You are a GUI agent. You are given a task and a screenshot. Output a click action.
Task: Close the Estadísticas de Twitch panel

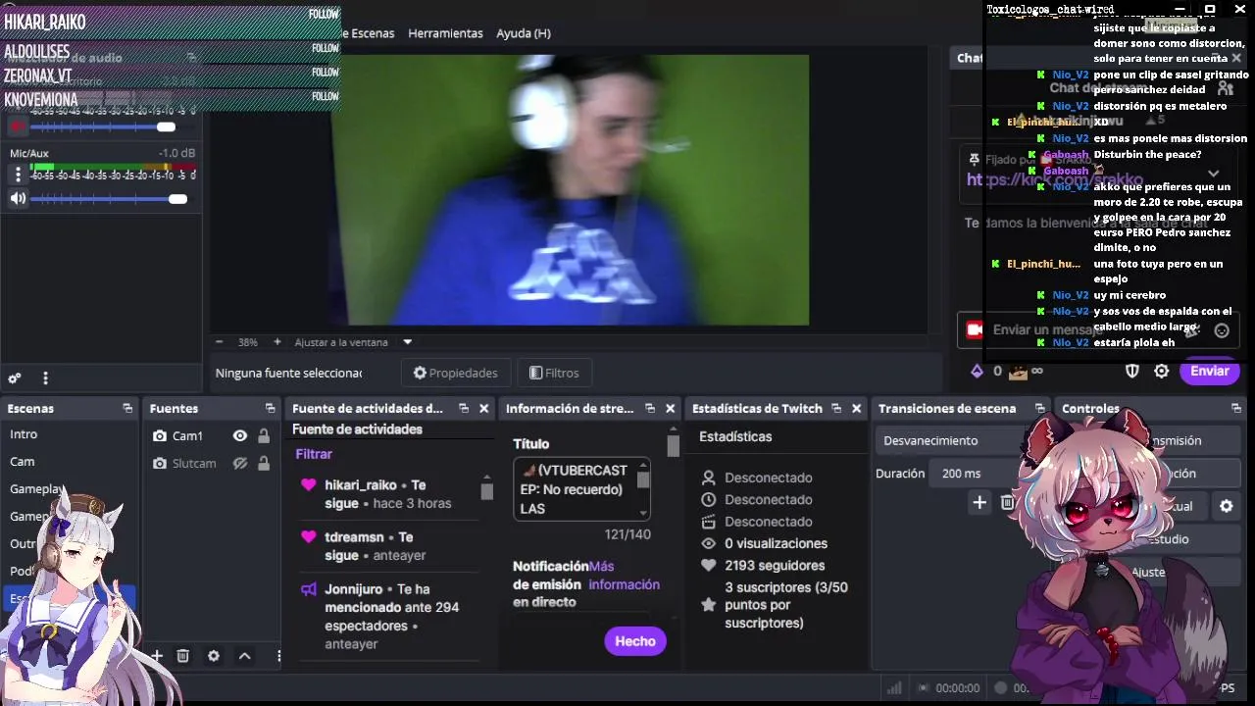[857, 408]
